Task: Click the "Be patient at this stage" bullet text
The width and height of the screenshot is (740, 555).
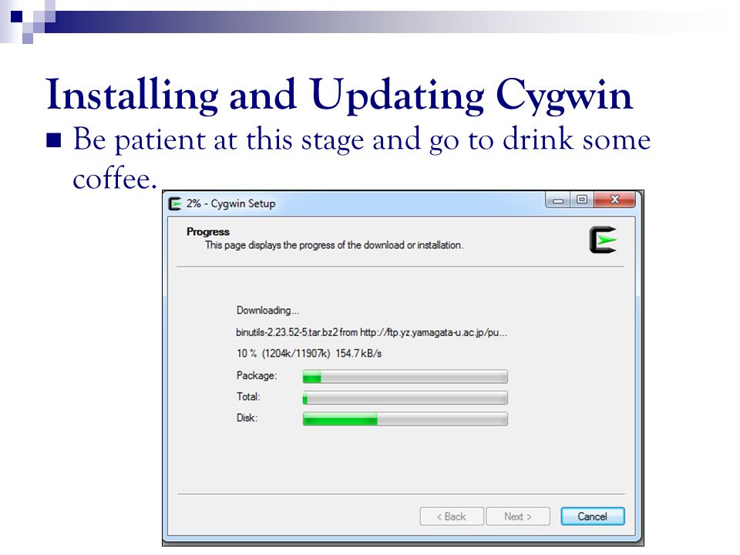Action: [x=362, y=158]
